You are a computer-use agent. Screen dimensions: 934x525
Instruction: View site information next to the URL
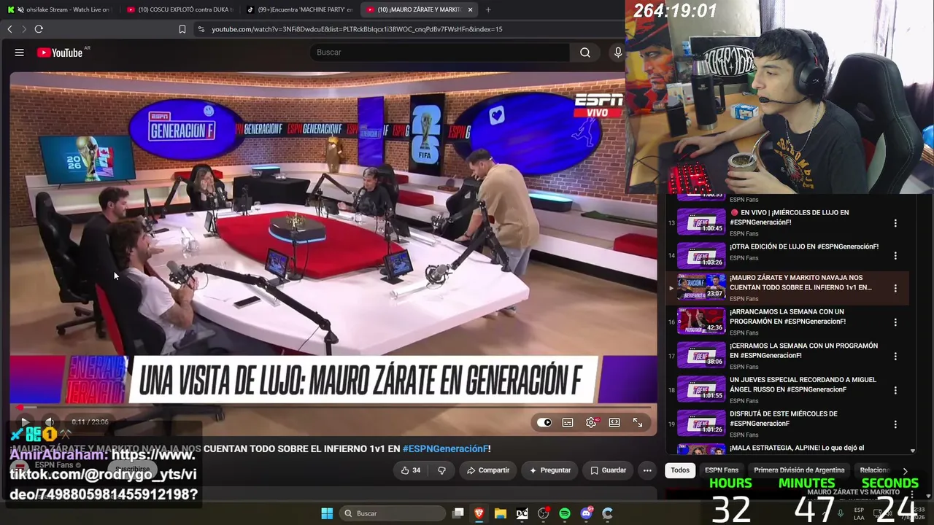click(x=201, y=29)
